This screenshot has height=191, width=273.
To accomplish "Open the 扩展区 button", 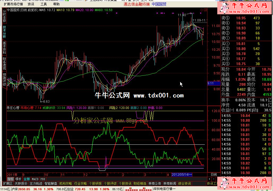I will click(8, 184).
